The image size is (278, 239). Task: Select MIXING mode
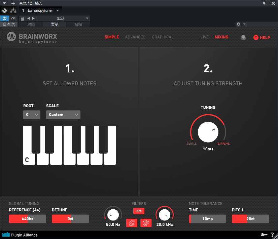point(221,37)
